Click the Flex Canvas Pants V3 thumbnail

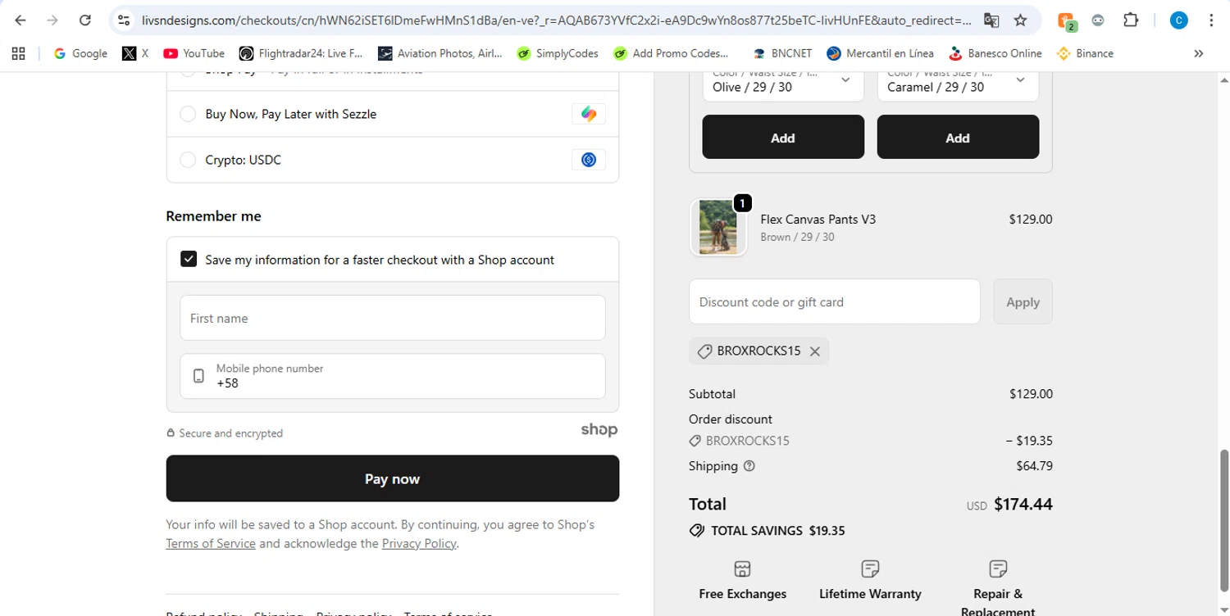coord(717,228)
